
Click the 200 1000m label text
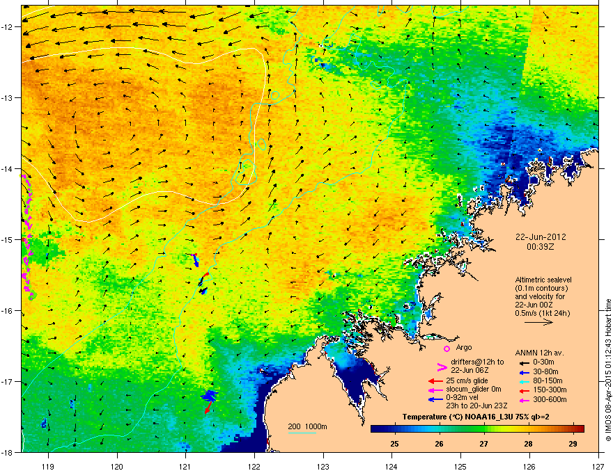point(307,426)
